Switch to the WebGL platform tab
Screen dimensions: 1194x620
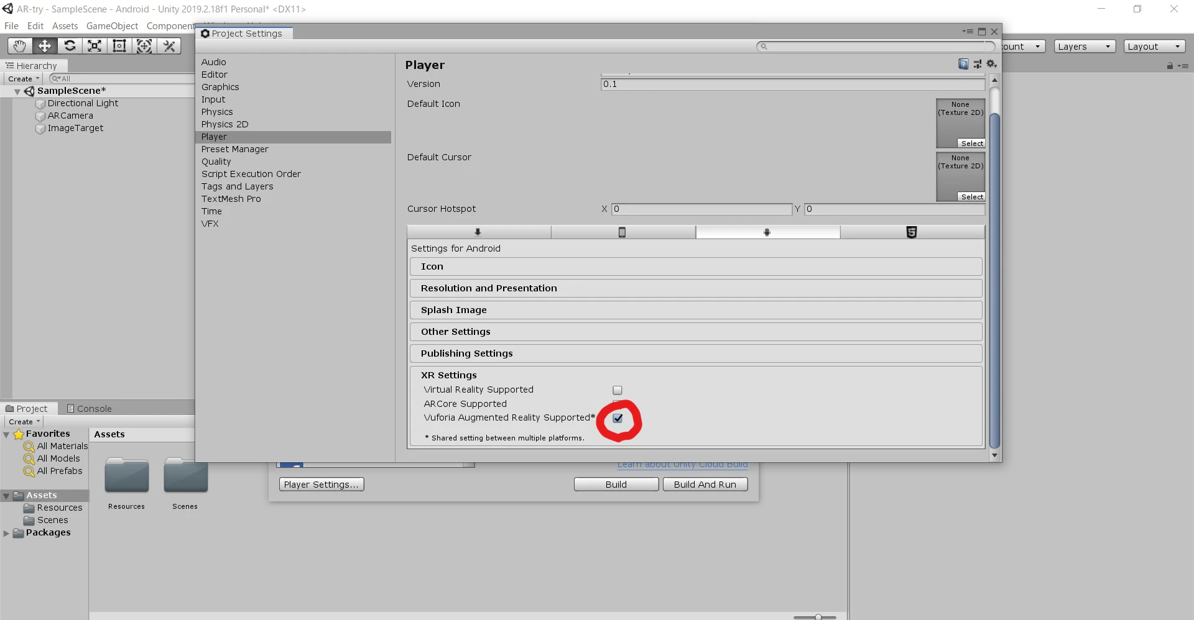[912, 232]
